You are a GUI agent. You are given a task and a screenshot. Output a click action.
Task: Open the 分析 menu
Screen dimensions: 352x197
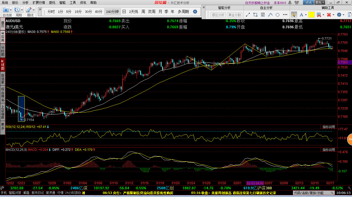[25, 3]
